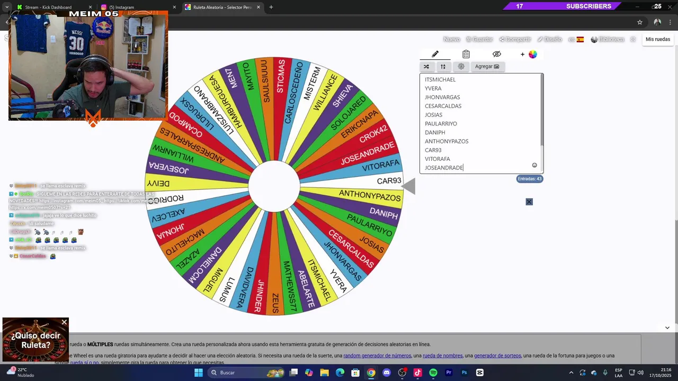Screen dimensions: 678x381
Task: Click the Mis ruedas button
Action: 658,39
